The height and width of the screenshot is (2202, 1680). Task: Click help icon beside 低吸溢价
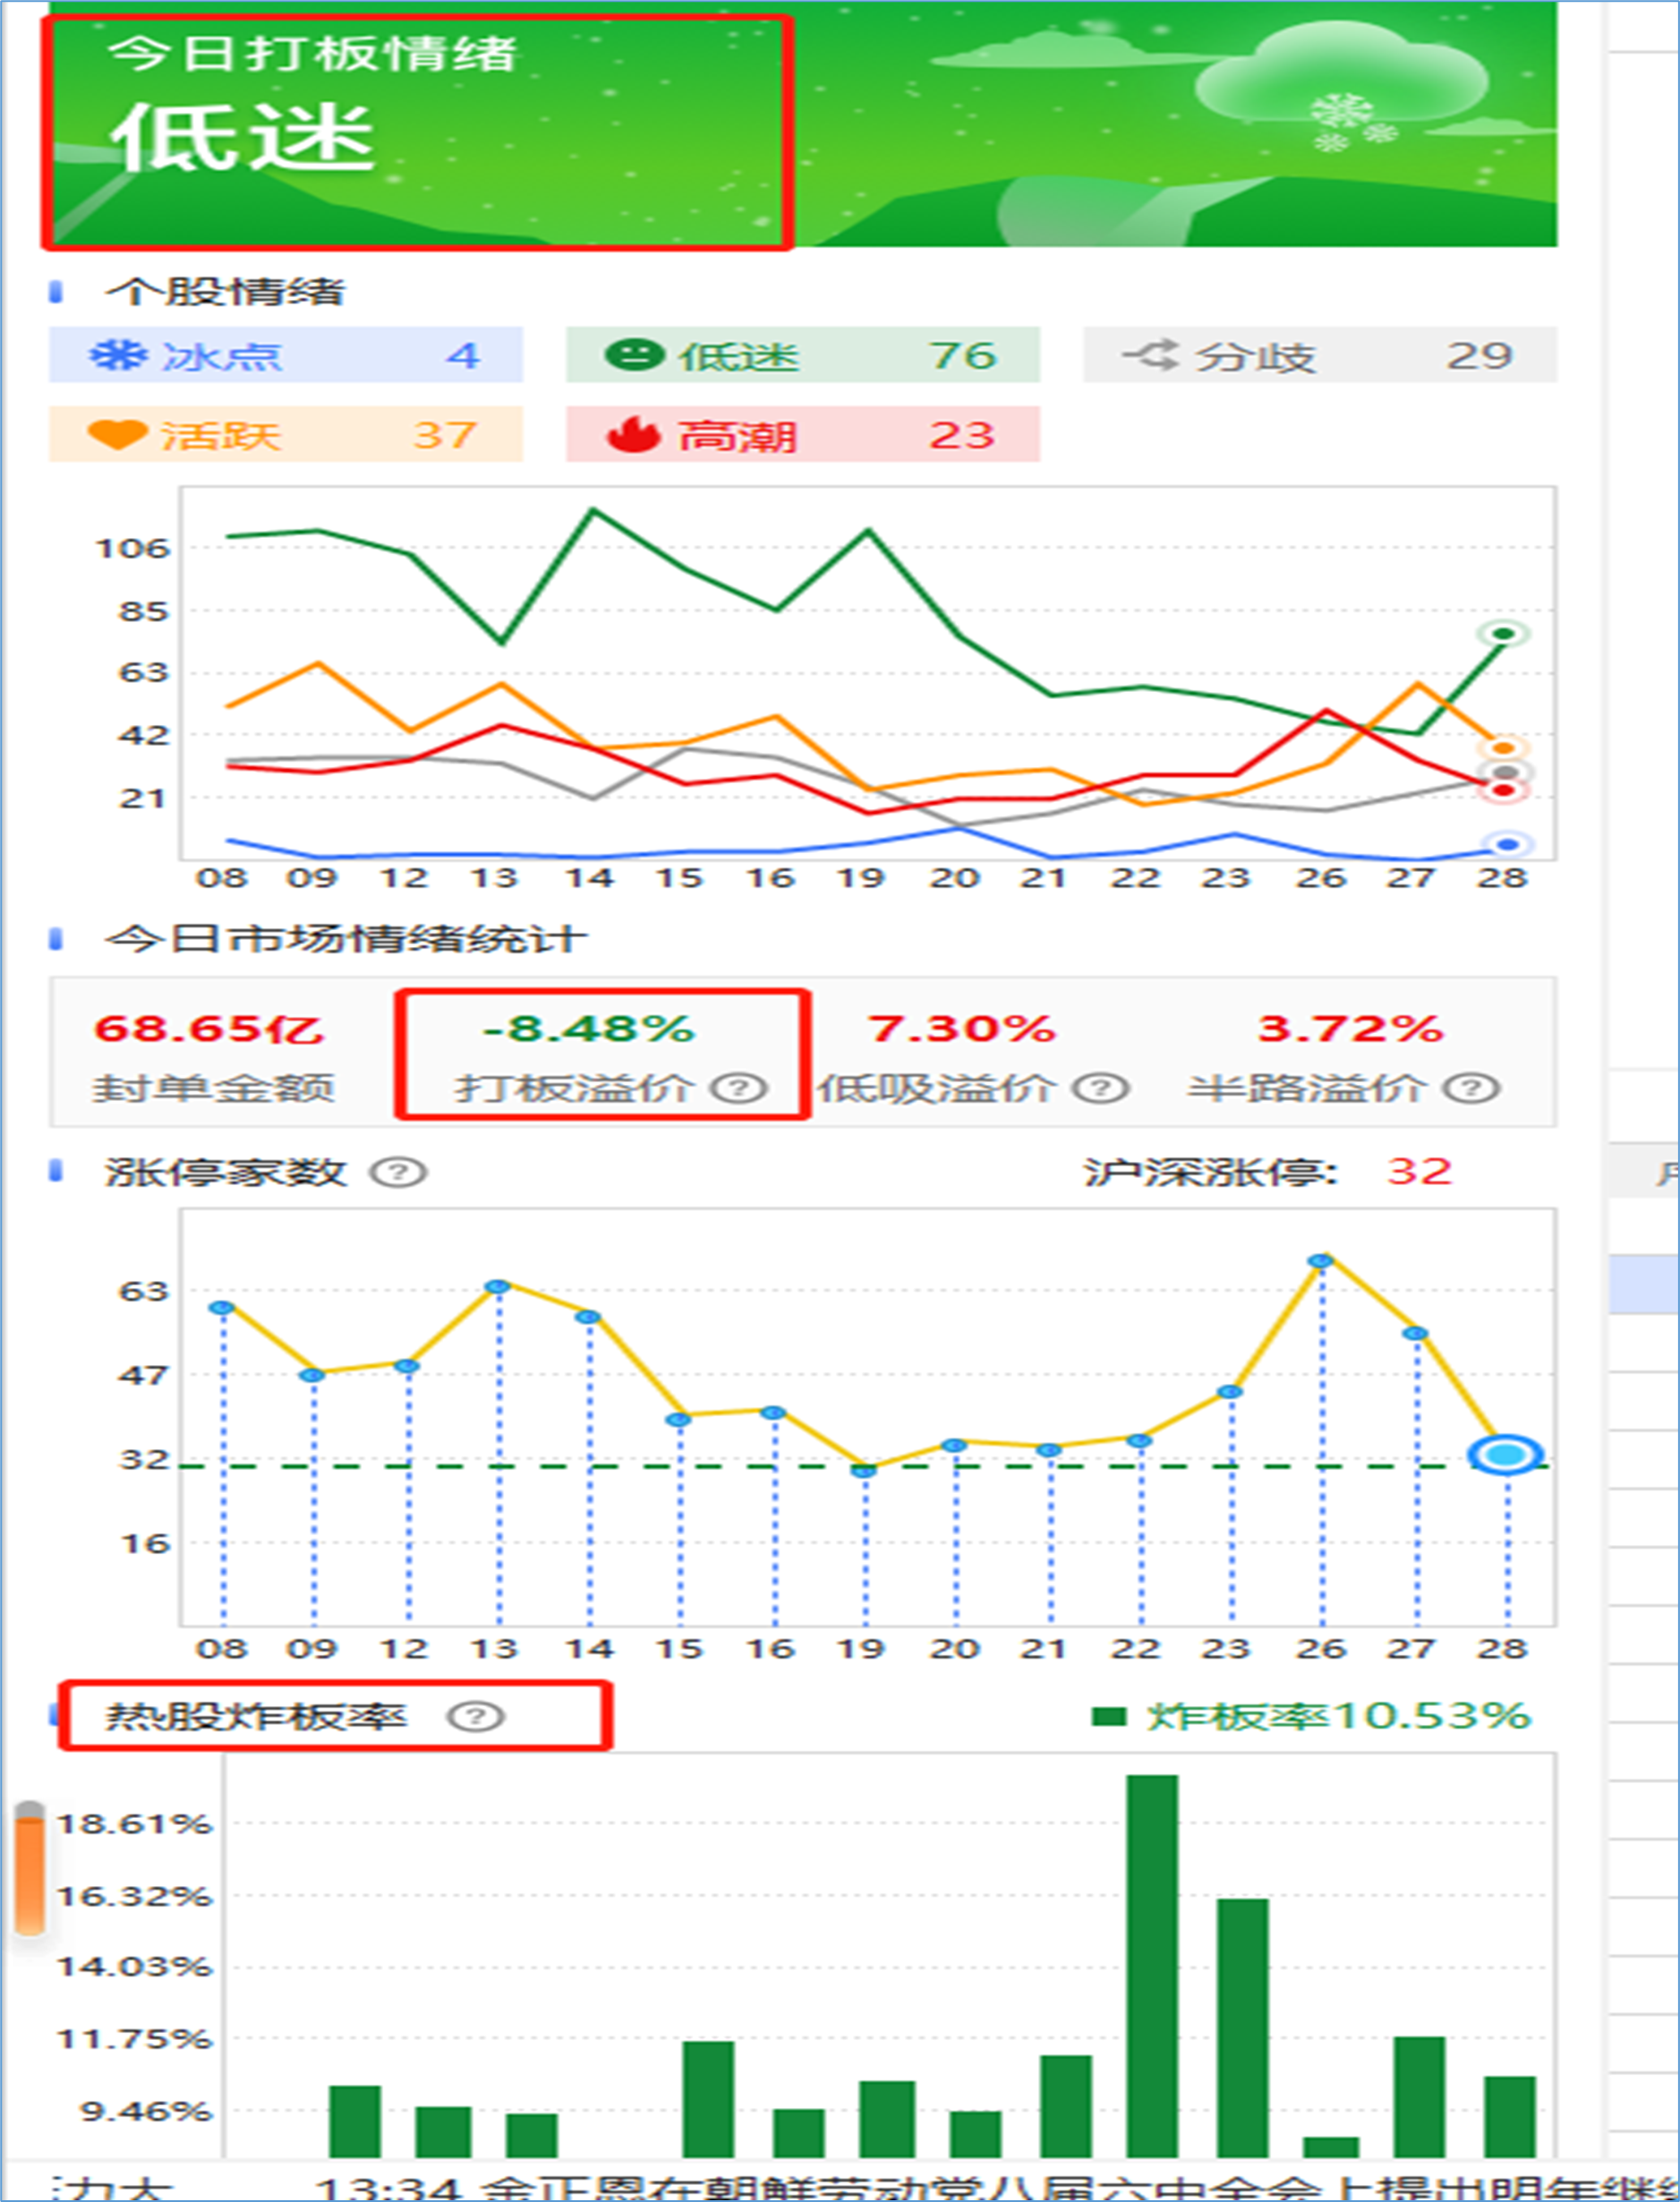[1101, 1088]
